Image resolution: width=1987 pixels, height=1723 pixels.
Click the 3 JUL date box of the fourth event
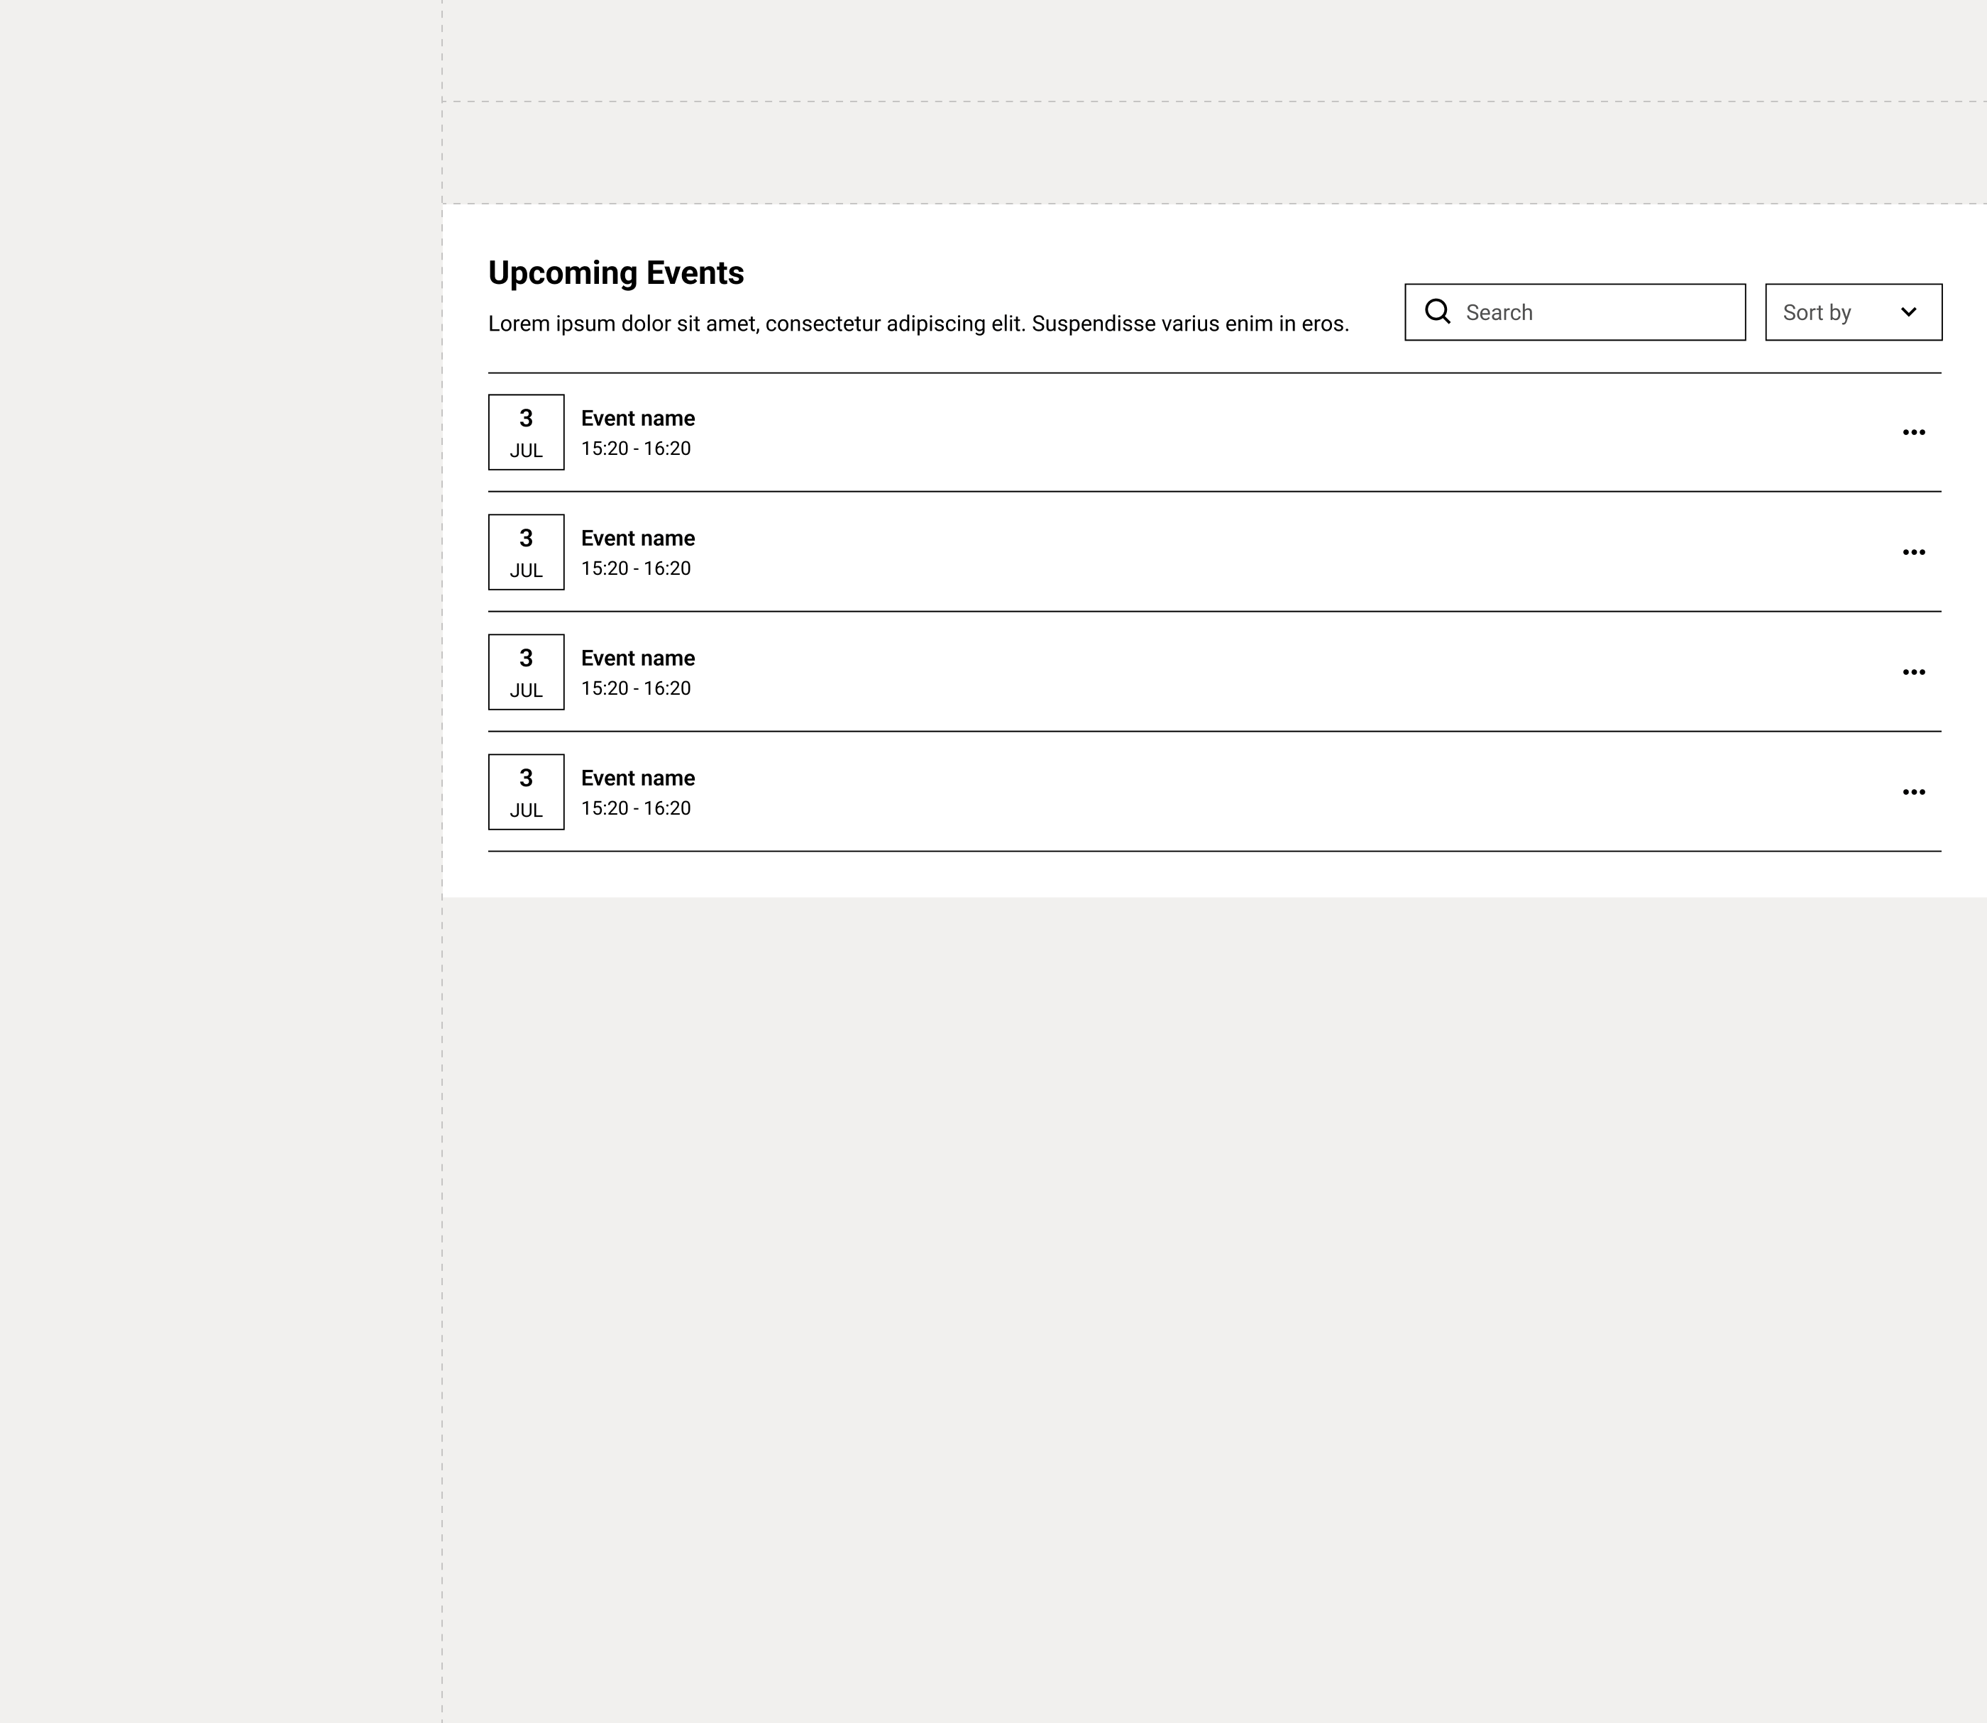[526, 792]
